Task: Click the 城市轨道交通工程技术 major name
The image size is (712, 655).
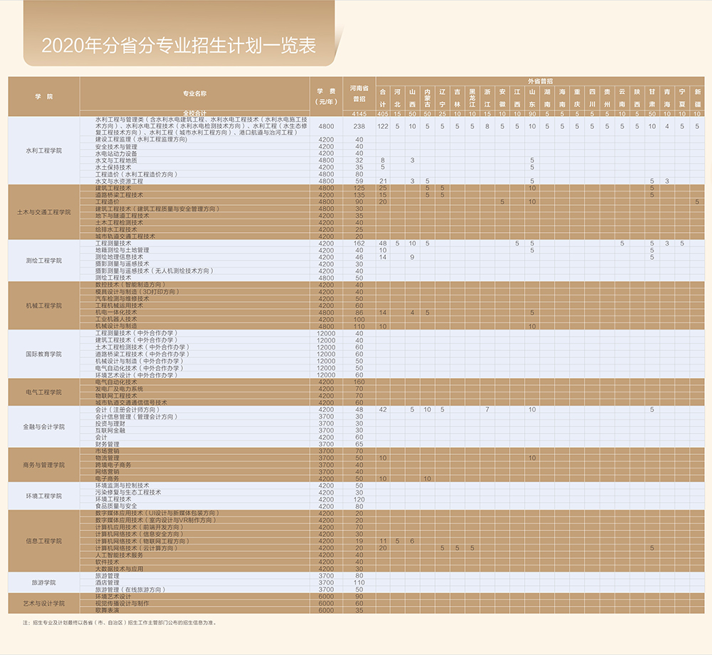Action: coord(125,236)
